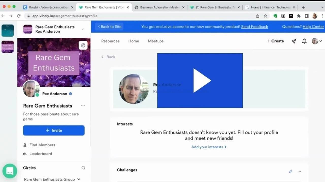Open community three-dots options menu
Image resolution: width=325 pixels, height=182 pixels.
tap(83, 106)
